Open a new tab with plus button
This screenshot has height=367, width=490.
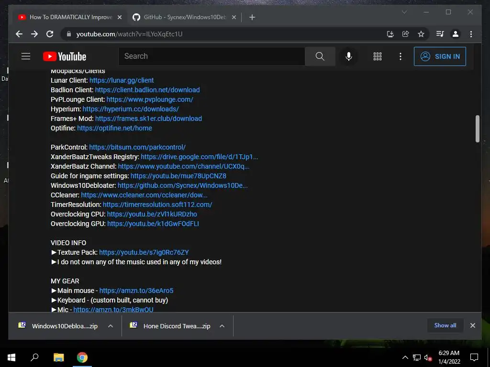(x=252, y=17)
